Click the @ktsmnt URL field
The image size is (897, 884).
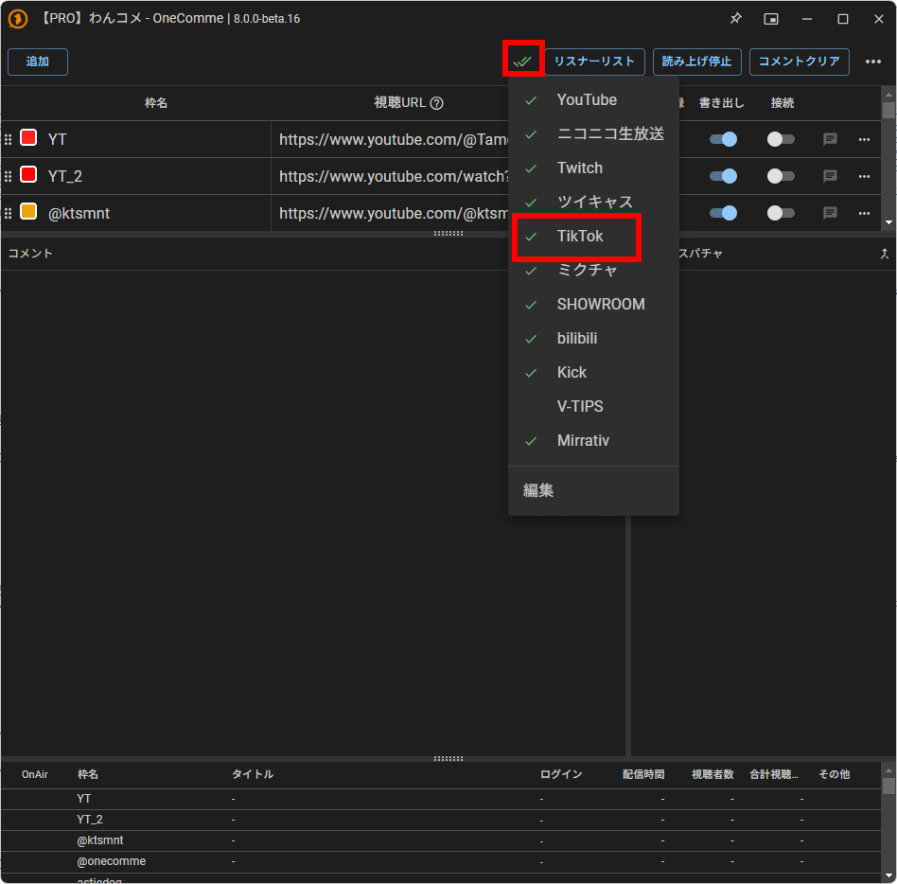pyautogui.click(x=391, y=213)
